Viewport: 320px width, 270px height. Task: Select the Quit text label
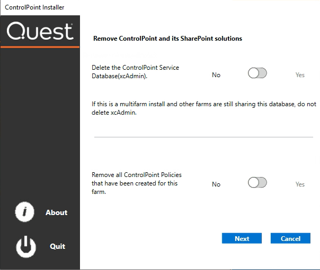[57, 246]
